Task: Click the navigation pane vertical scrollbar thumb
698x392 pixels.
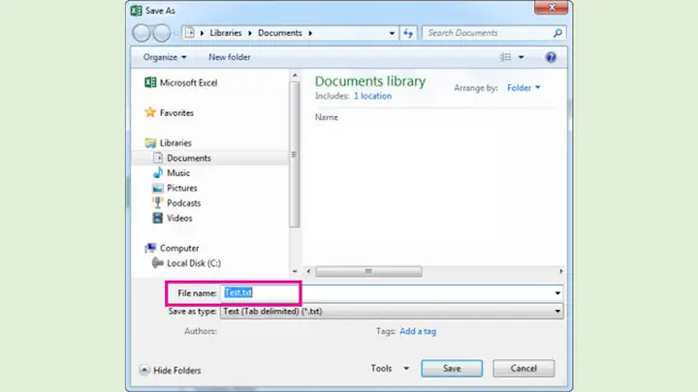Action: [x=294, y=154]
